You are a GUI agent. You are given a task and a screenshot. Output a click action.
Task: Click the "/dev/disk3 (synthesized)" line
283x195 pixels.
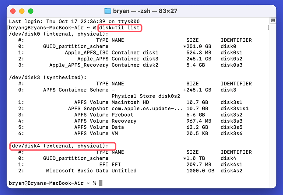pos(48,77)
